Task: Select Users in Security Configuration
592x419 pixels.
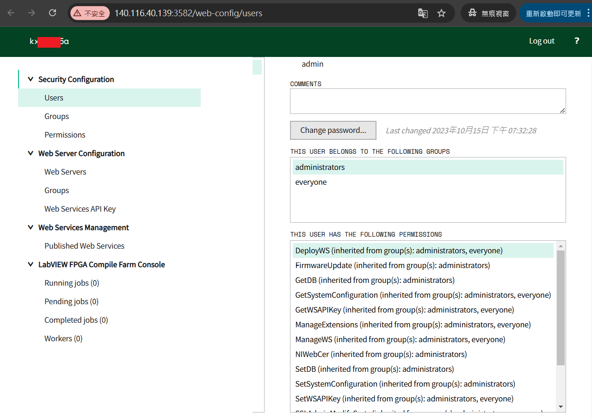Action: tap(109, 98)
